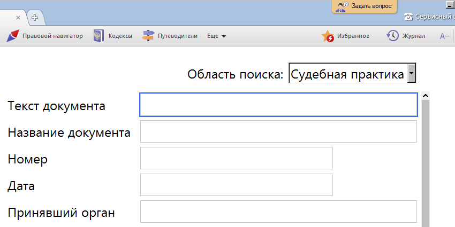The height and width of the screenshot is (227, 455).
Task: Click the Избранное star icon
Action: [328, 36]
